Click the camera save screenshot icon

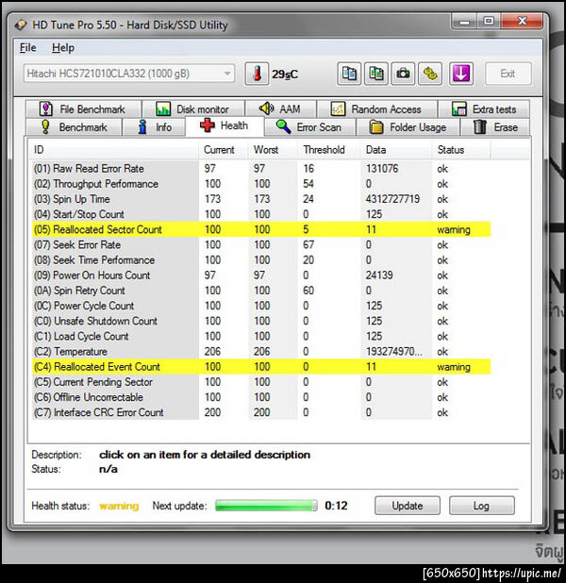403,74
